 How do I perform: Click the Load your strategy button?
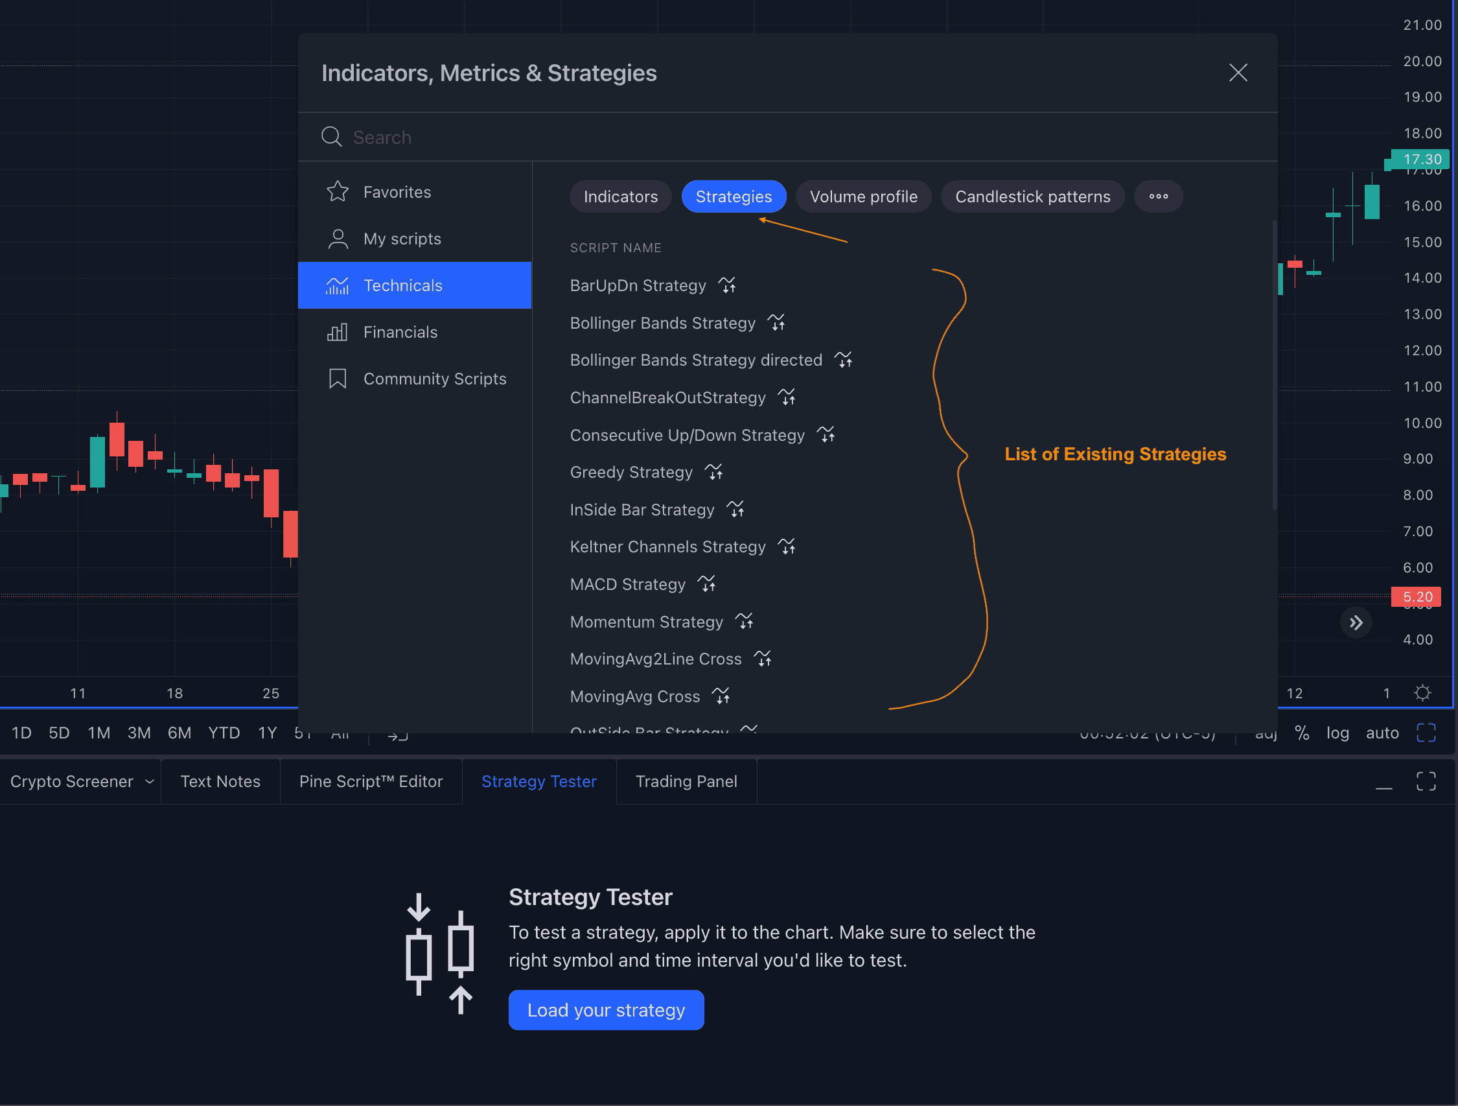606,1009
